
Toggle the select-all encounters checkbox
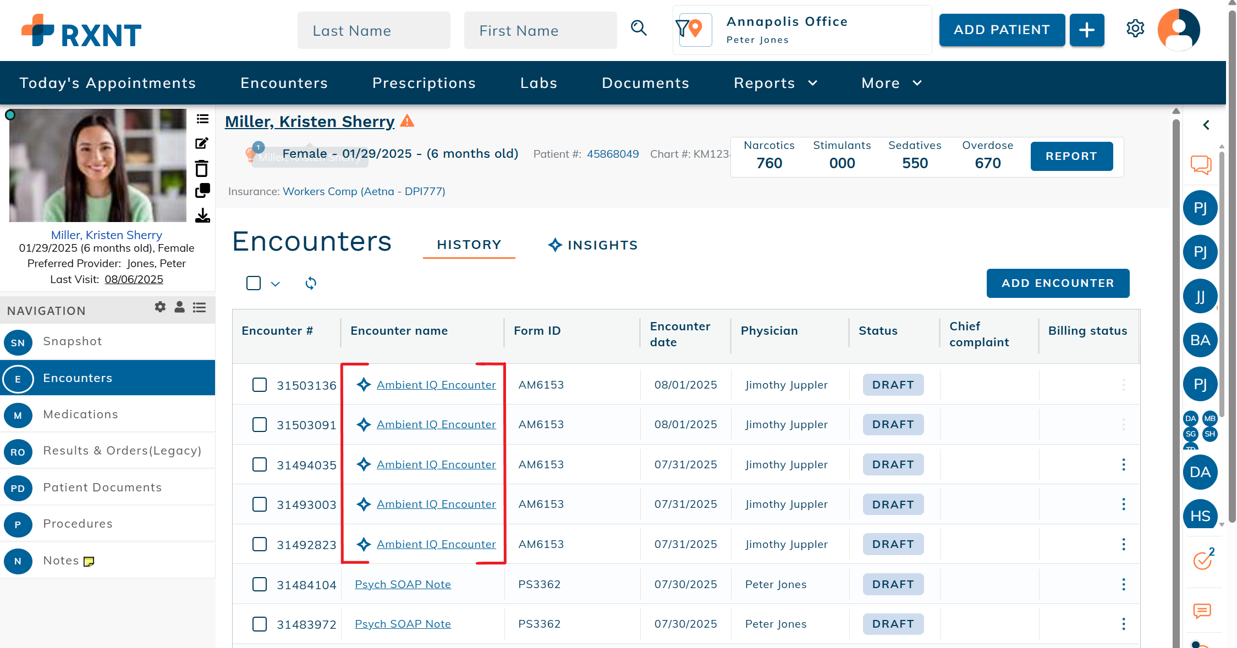point(254,283)
